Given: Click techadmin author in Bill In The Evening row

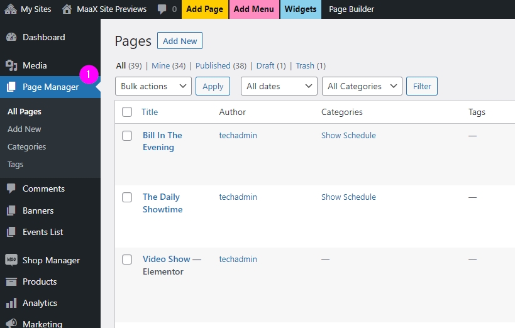Looking at the screenshot, I should [238, 135].
